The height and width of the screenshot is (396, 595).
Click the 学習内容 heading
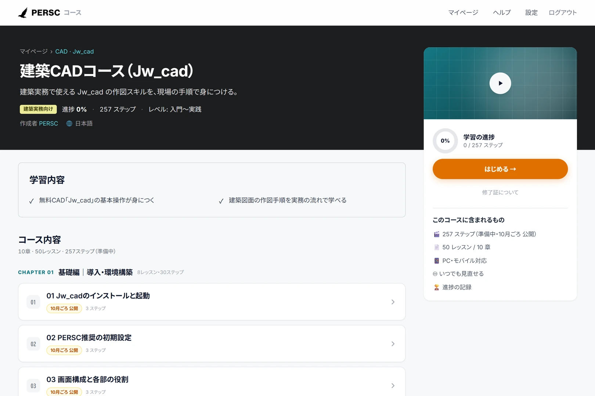[x=47, y=180]
